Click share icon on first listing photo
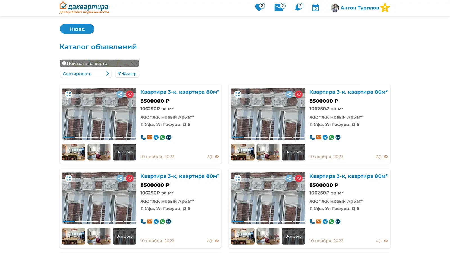The height and width of the screenshot is (253, 450). click(x=120, y=94)
